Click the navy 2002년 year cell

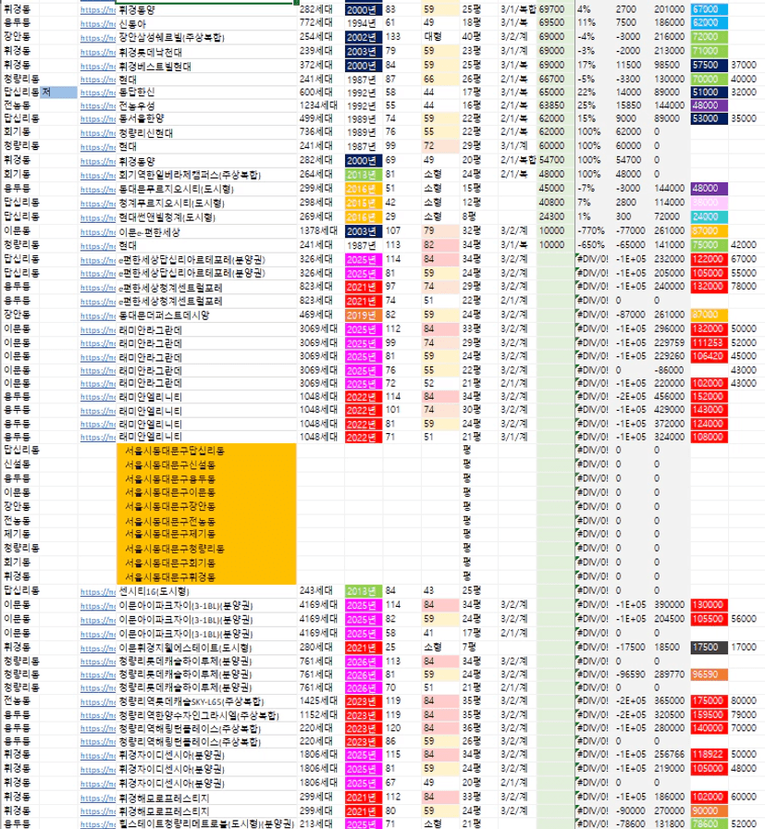[364, 38]
